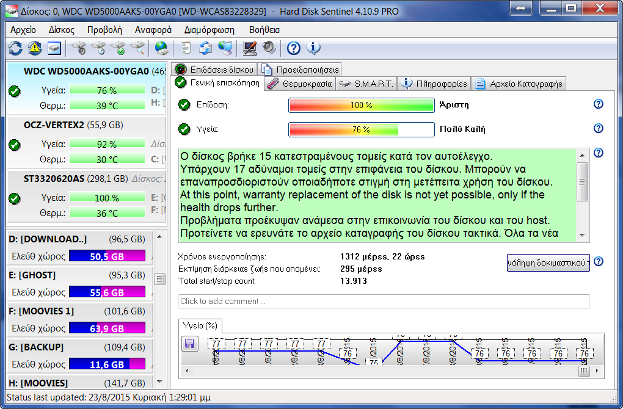The image size is (623, 409).
Task: Open the report notepad toolbar icon
Action: click(186, 48)
